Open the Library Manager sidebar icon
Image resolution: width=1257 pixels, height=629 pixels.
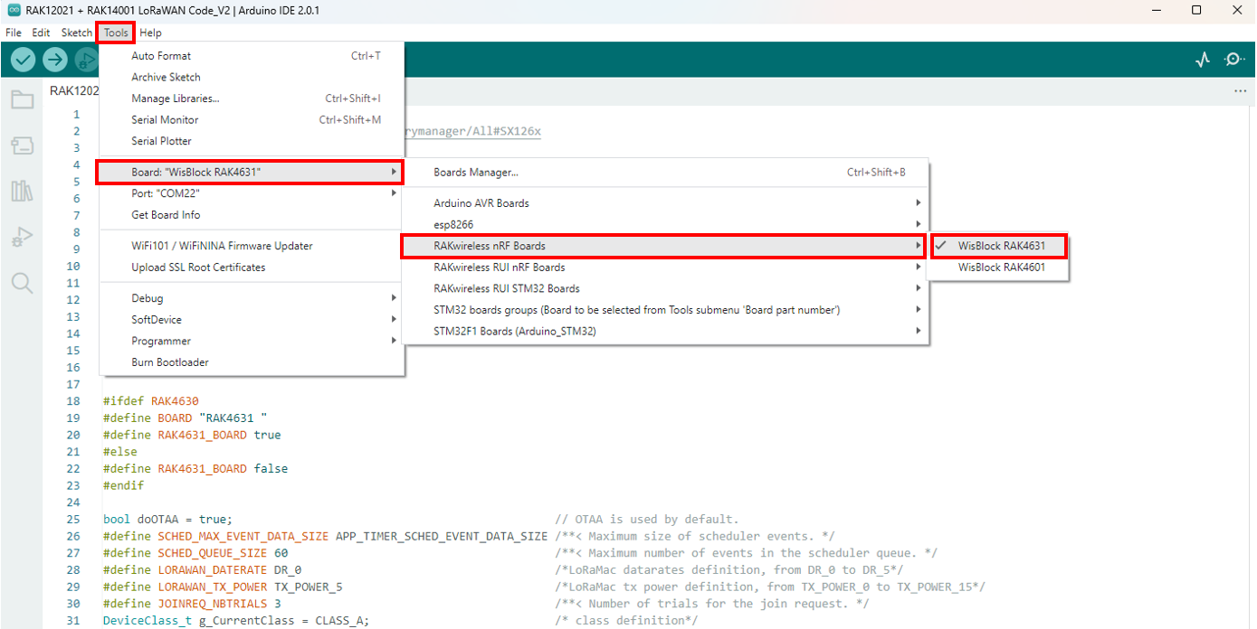click(22, 191)
